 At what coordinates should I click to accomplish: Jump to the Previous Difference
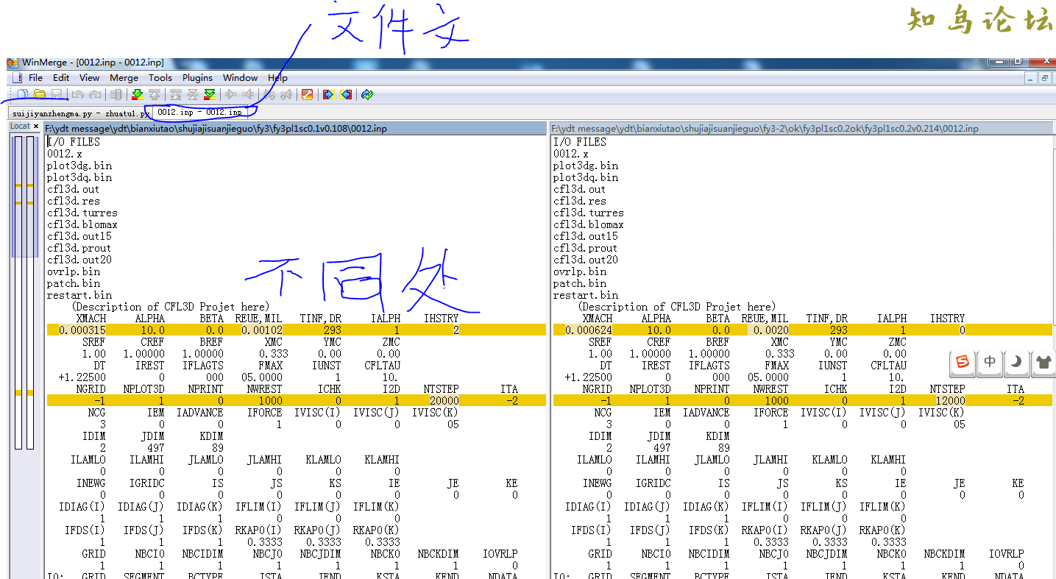155,94
